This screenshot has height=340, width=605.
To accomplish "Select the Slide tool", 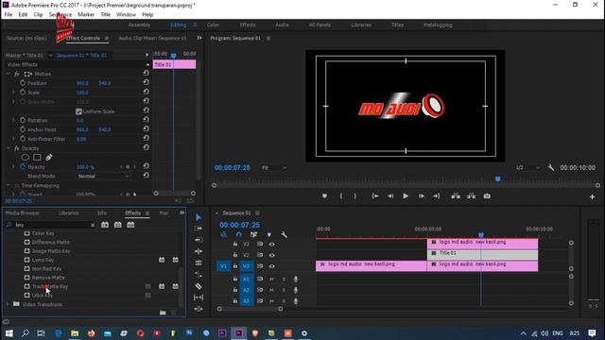I will 199,309.
